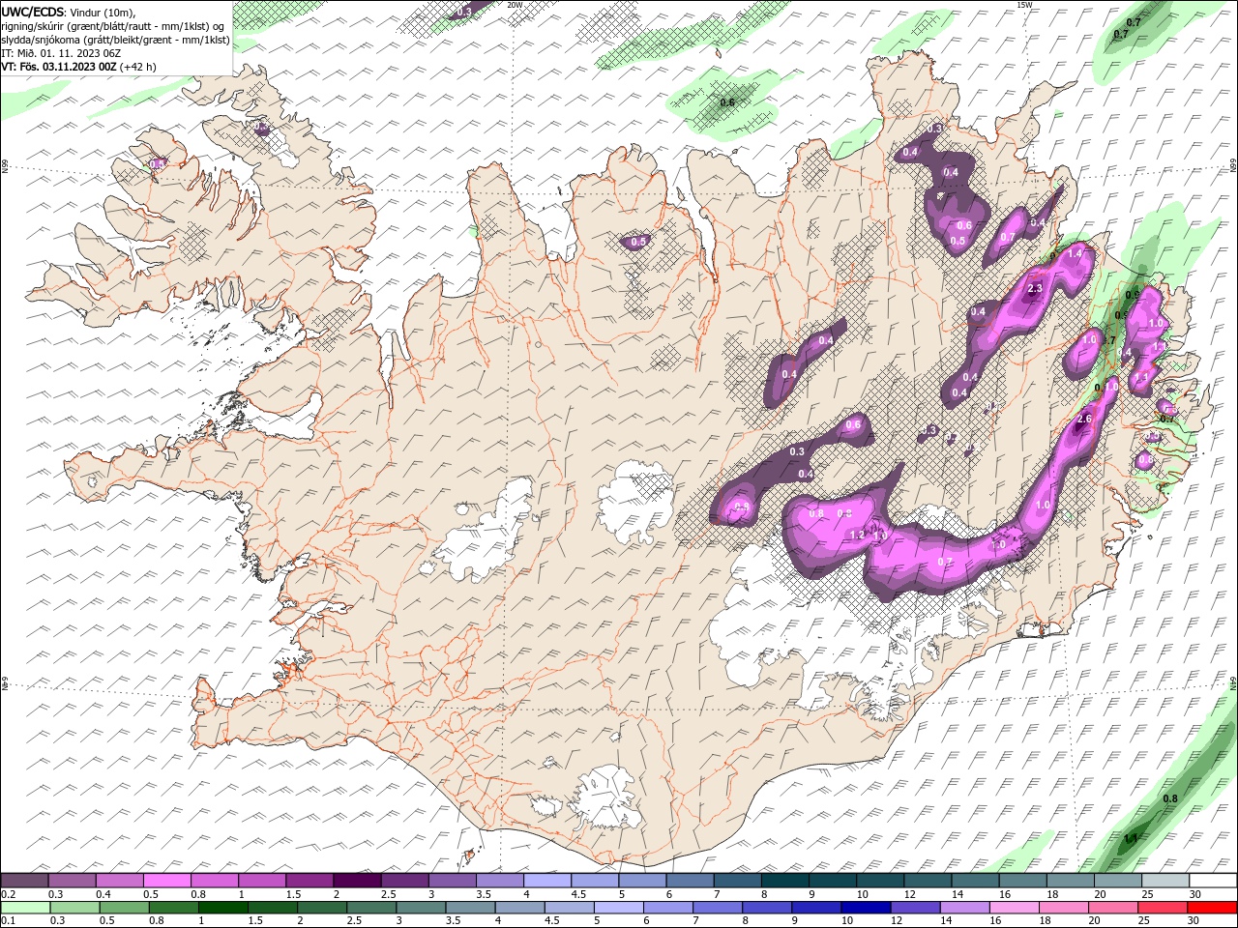
Task: Click the light gray swatch labeled 25, upper row
Action: [1164, 881]
